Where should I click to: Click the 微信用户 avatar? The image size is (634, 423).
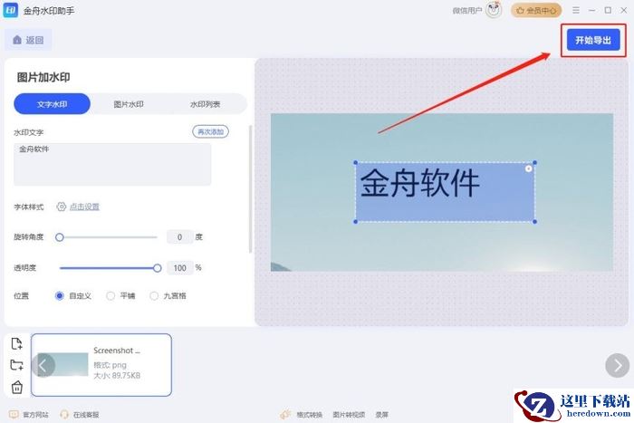[494, 10]
